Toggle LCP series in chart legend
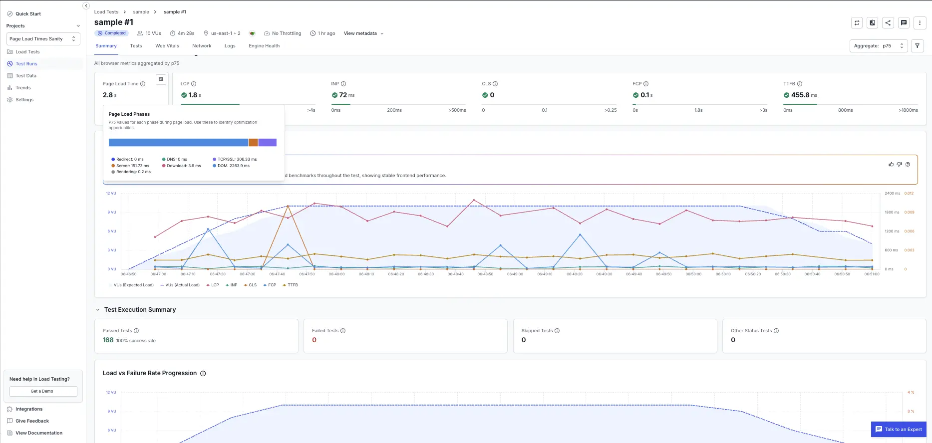The height and width of the screenshot is (443, 932). point(213,285)
